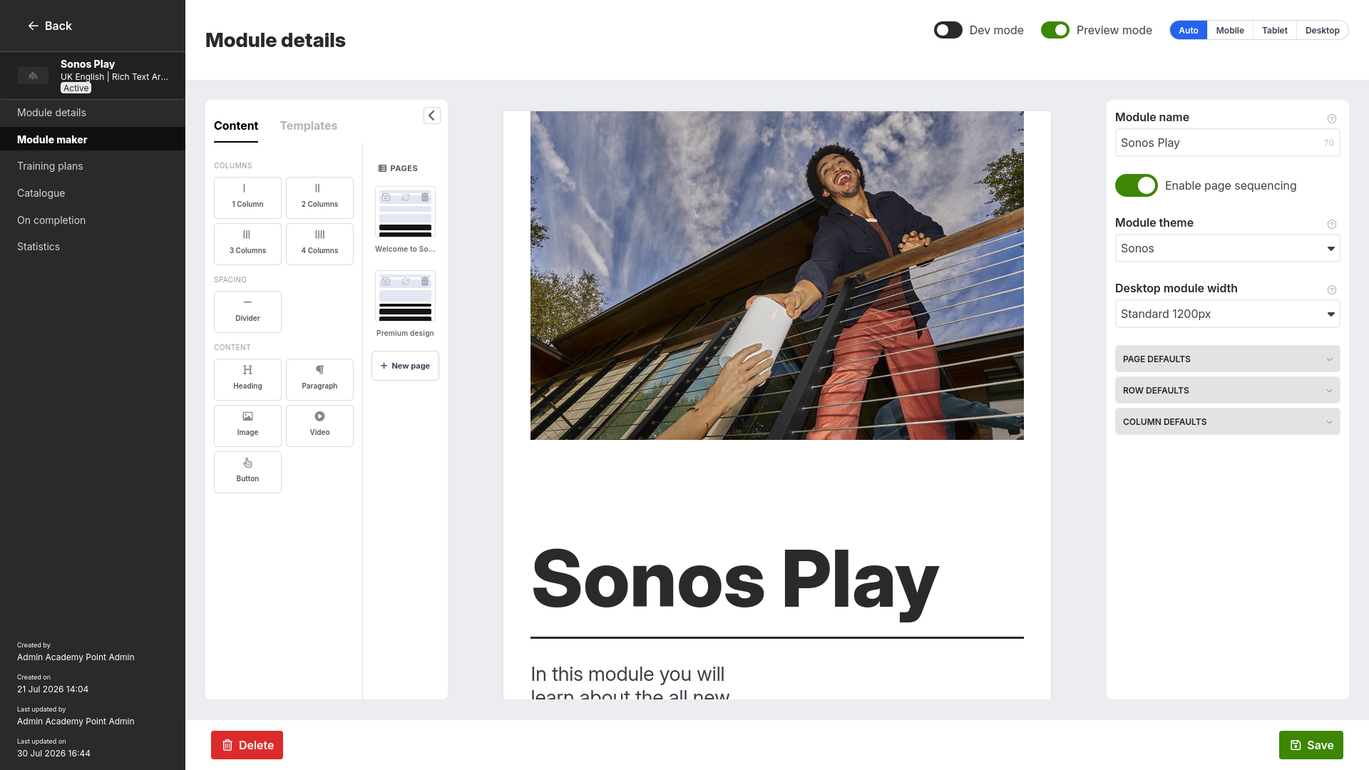Add a 3 Columns layout block

tap(247, 244)
